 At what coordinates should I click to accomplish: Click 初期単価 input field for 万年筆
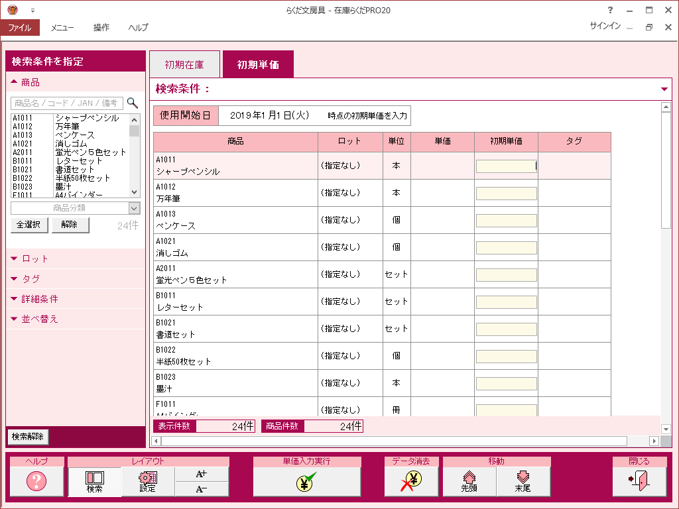pos(506,194)
